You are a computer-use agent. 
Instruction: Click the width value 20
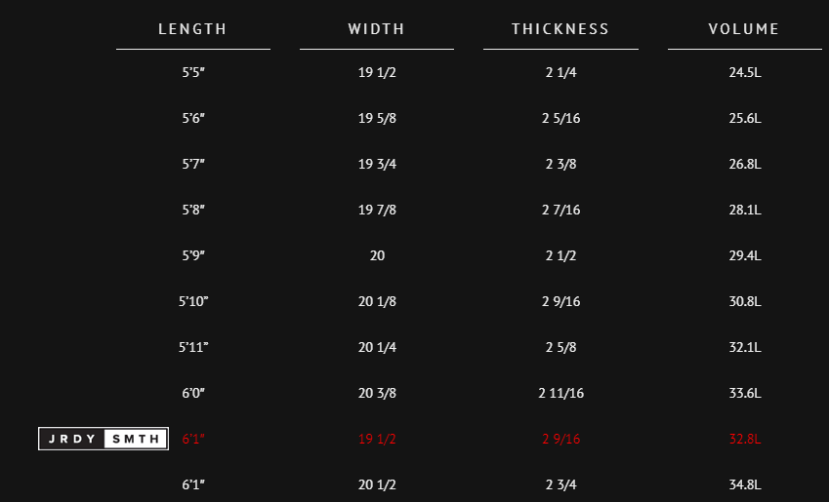(377, 255)
